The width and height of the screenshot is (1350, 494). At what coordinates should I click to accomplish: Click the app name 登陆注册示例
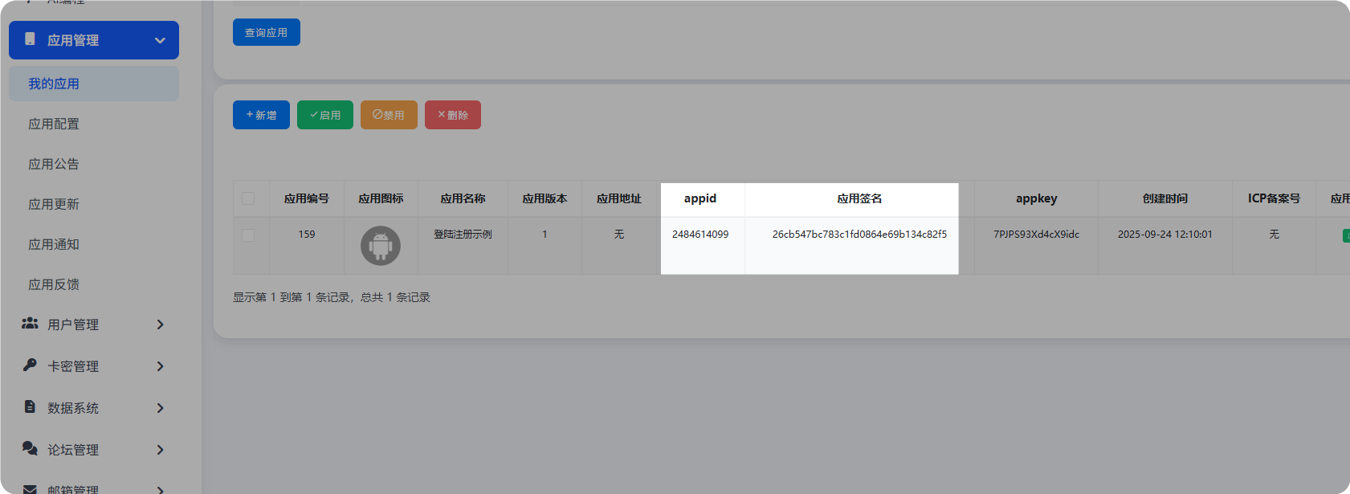coord(463,235)
